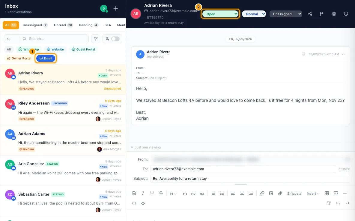Switch to the Unread tab
Screen dimensions: 355x221
[x=63, y=25]
